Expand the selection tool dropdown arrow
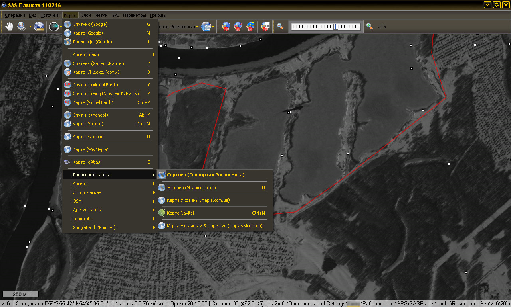This screenshot has width=511, height=307. click(30, 27)
